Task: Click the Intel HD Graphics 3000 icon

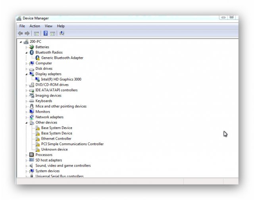Action: point(37,79)
